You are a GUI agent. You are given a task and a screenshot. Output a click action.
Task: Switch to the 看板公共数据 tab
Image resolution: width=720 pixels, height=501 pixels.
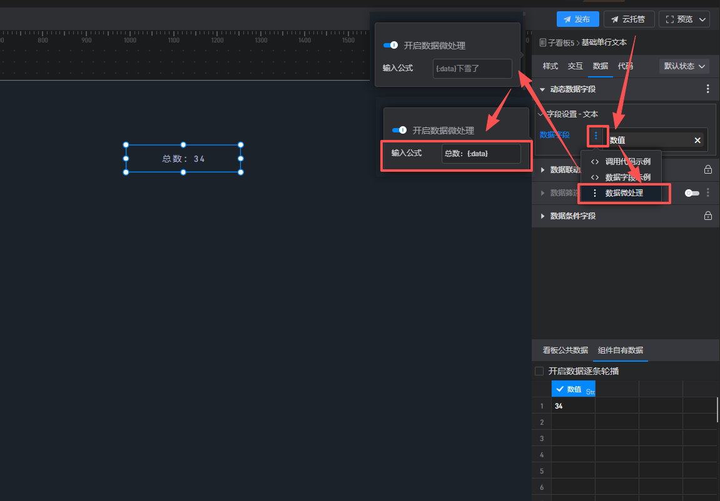click(565, 350)
